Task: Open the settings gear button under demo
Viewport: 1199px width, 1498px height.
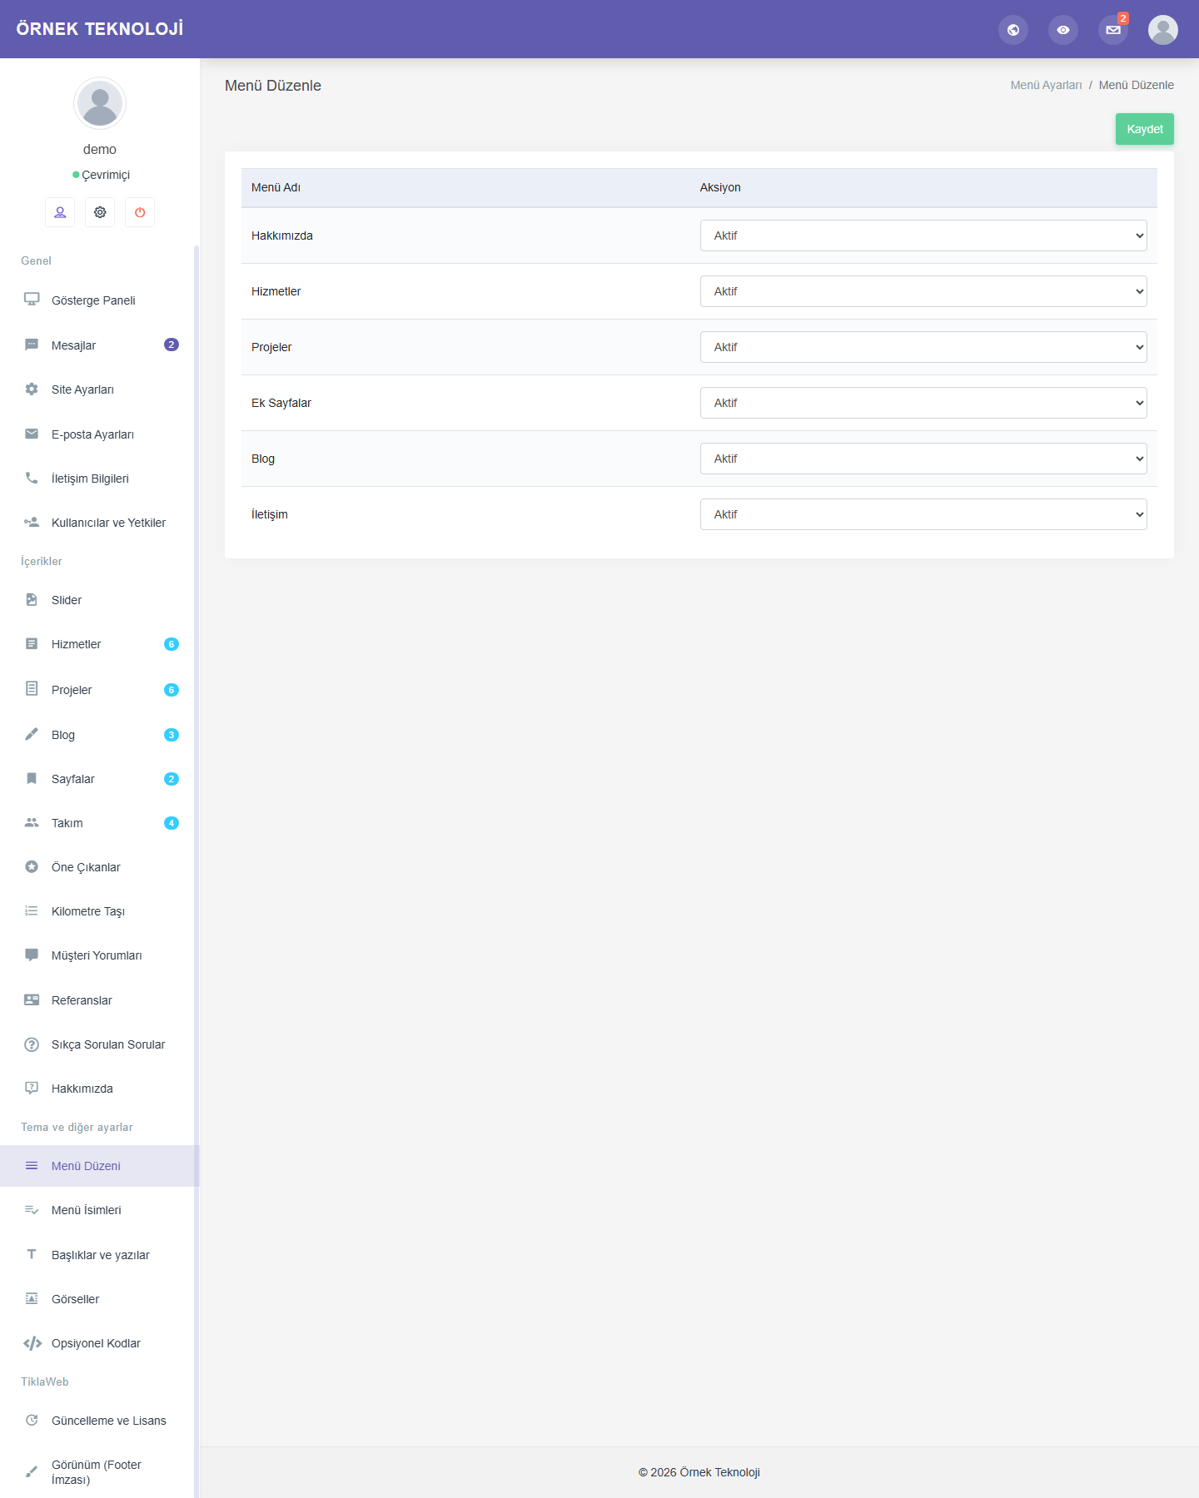Action: pyautogui.click(x=100, y=212)
